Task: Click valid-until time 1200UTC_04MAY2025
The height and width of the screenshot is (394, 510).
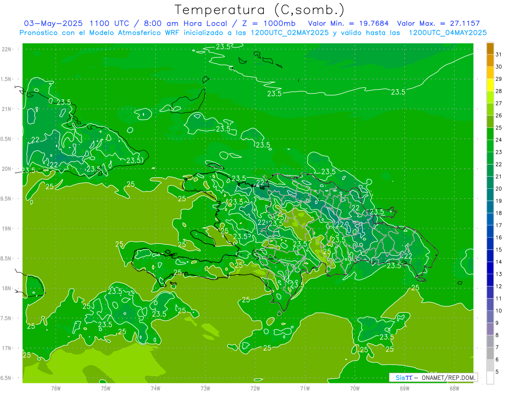Action: [448, 32]
